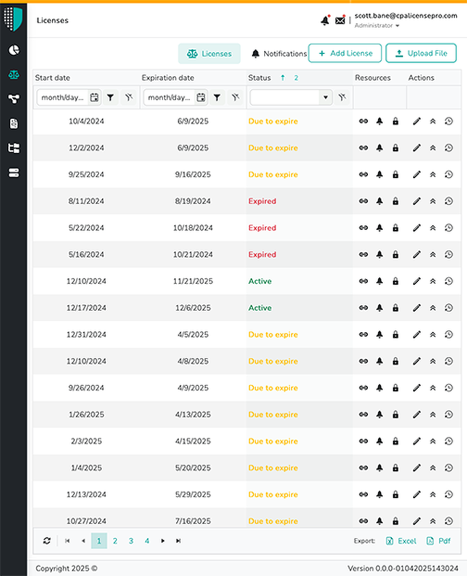This screenshot has width=467, height=576.
Task: Sort by Expiration date column header
Action: (168, 78)
